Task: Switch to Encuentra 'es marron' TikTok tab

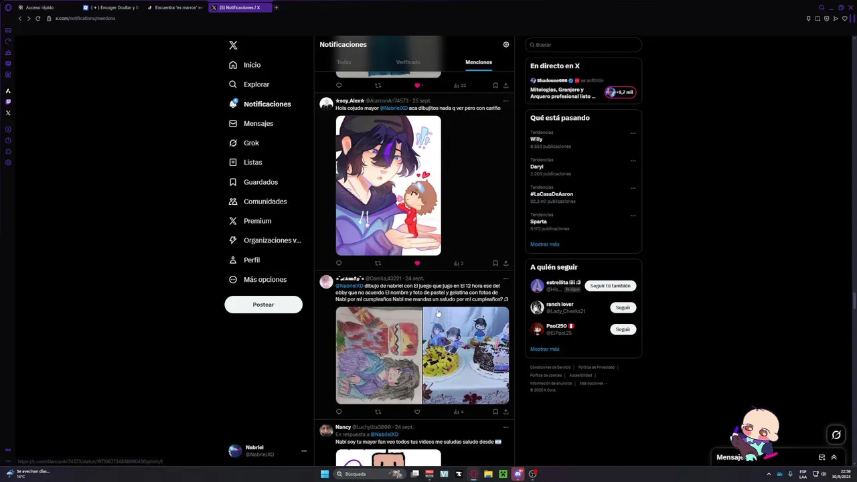Action: click(175, 7)
